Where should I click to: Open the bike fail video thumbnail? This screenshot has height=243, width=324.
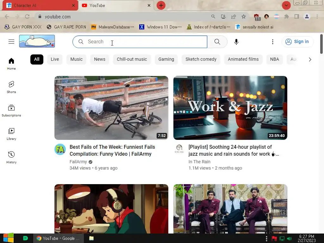coord(111,108)
